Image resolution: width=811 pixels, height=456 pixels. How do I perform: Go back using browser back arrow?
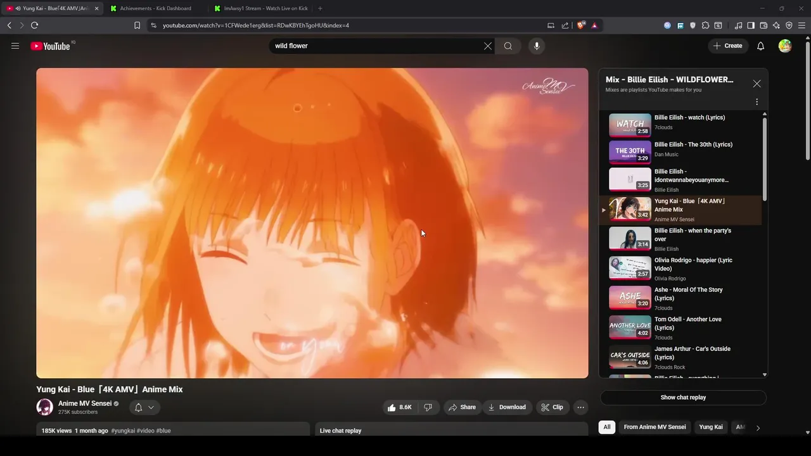click(x=9, y=25)
